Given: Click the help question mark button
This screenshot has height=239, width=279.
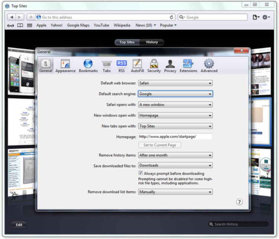Looking at the screenshot, I should click(x=239, y=202).
